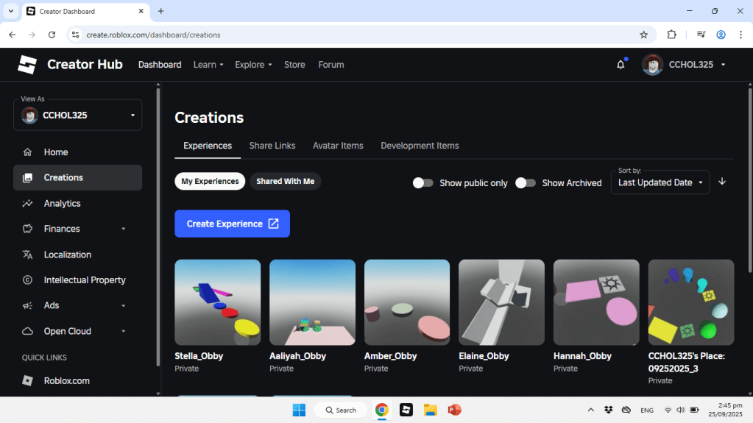Open the Roblox.com quick link
The image size is (753, 423).
tap(66, 381)
